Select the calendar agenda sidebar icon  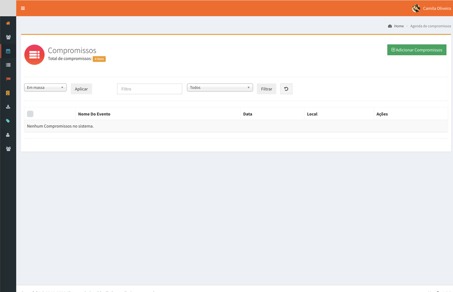8,51
